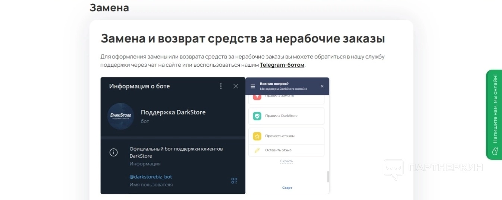
Task: Close the Возник вопрос chat header
Action: click(322, 86)
